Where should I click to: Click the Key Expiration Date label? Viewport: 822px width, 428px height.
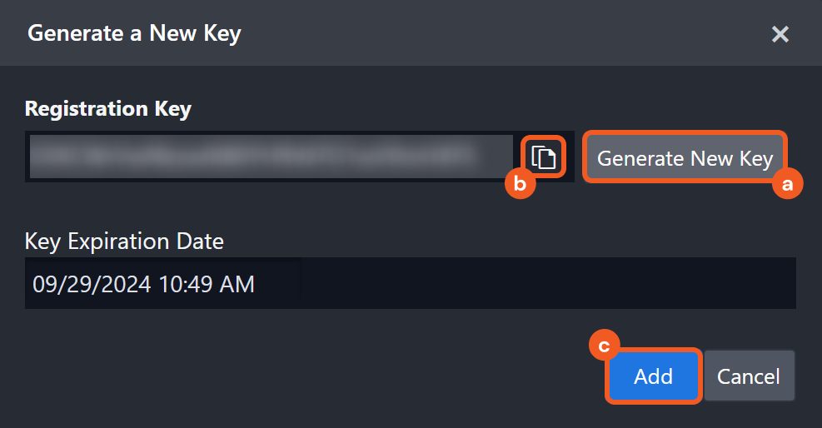coord(124,241)
